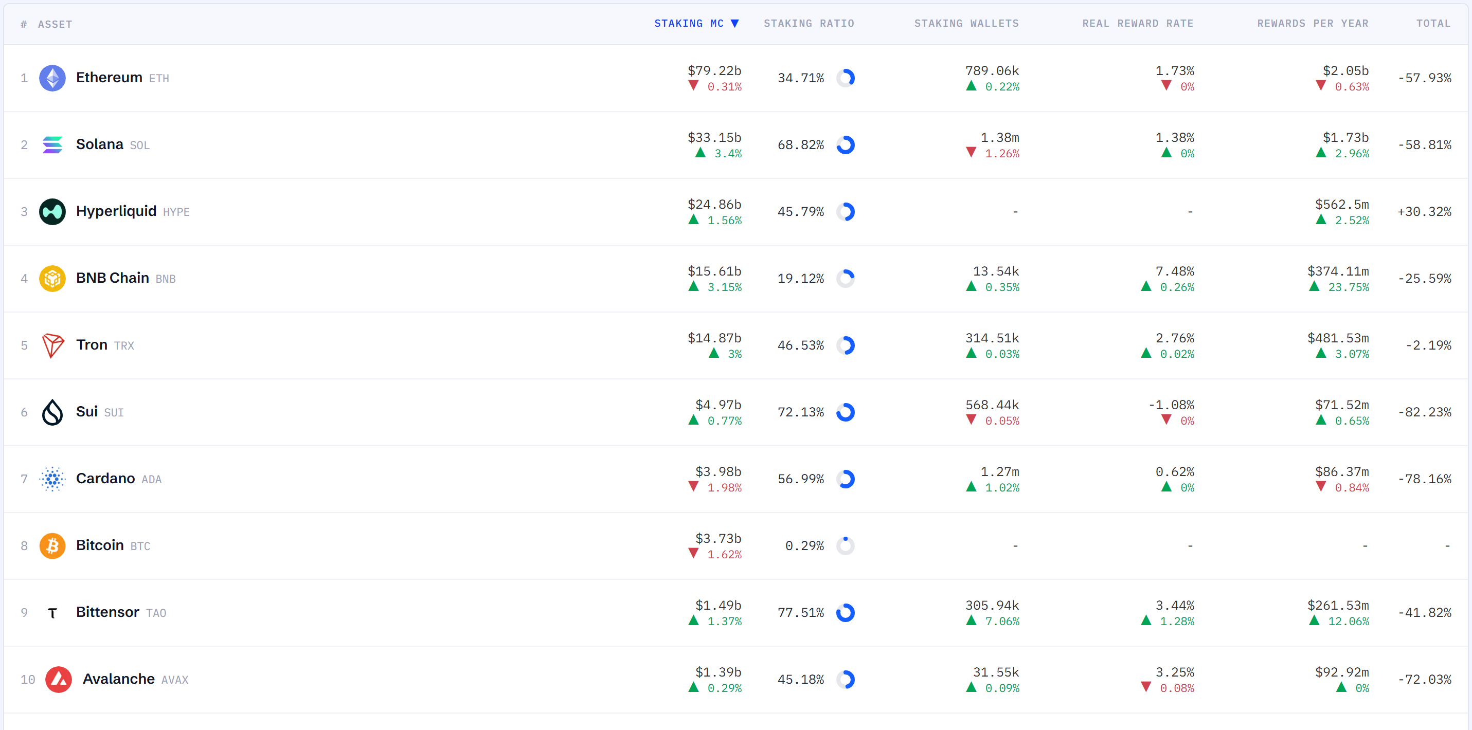Click Solana's staking ratio donut icon

(x=845, y=144)
